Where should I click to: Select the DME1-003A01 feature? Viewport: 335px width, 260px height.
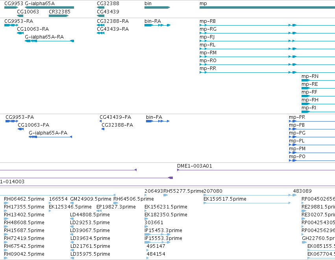point(256,170)
